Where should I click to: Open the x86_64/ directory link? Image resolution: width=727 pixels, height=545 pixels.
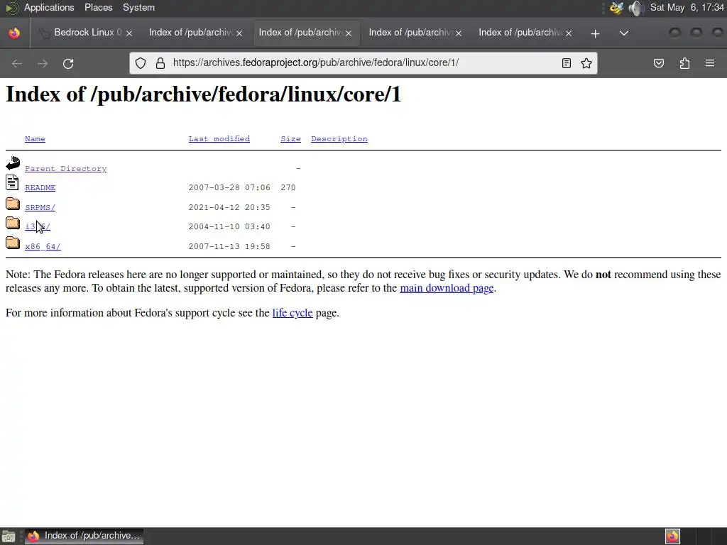click(43, 246)
